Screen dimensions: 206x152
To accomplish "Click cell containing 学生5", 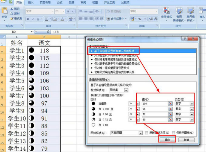I will click(17, 81).
